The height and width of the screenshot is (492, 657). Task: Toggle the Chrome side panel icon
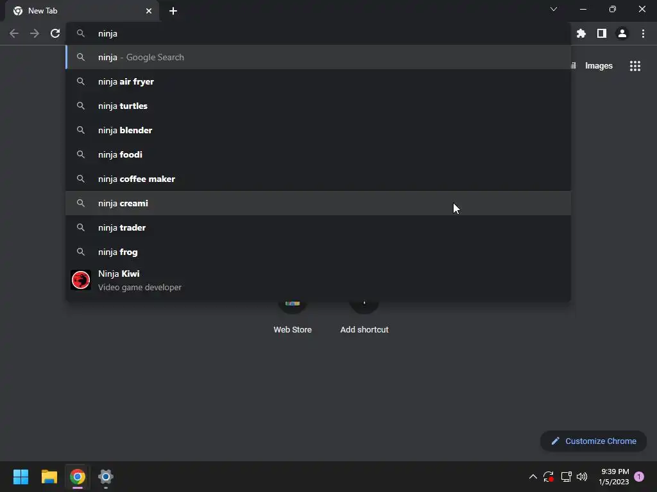click(x=602, y=33)
